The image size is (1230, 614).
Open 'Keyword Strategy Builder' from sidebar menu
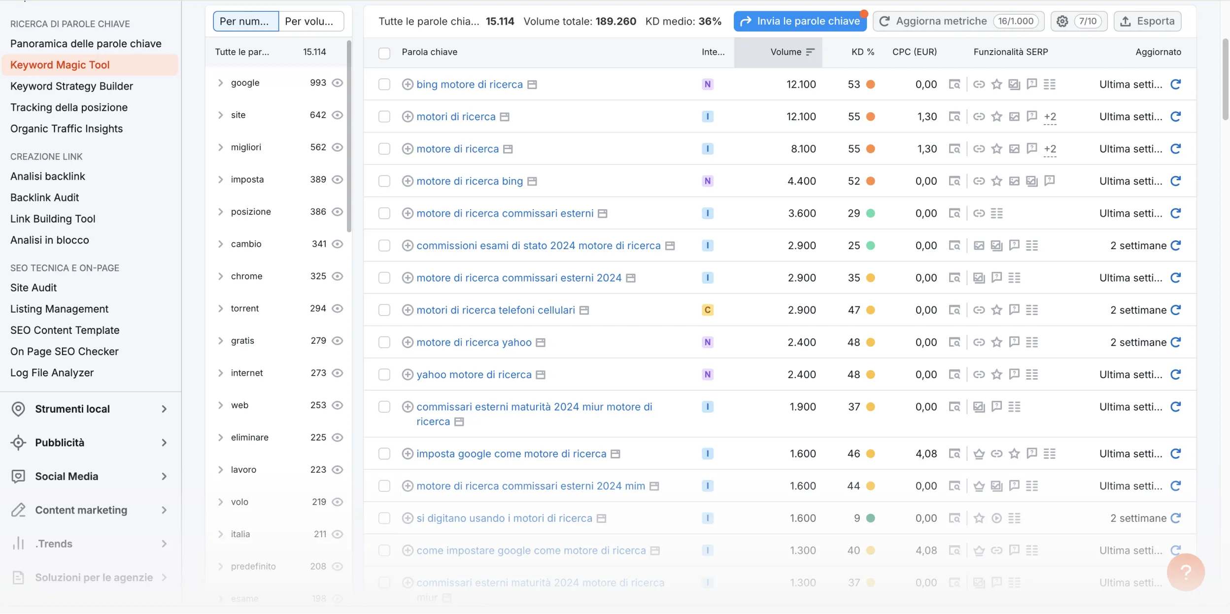click(71, 86)
